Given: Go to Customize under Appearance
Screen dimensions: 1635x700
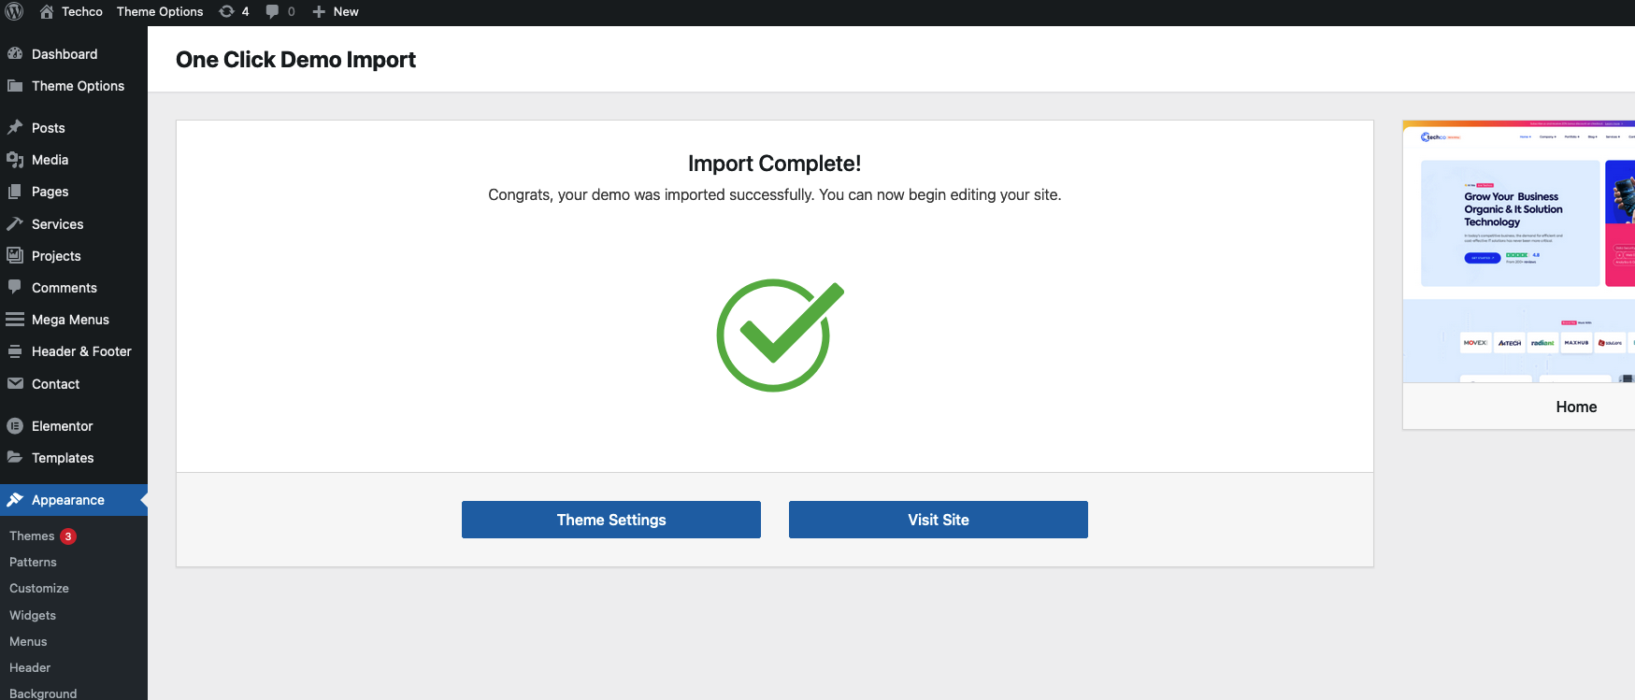Looking at the screenshot, I should pos(39,588).
